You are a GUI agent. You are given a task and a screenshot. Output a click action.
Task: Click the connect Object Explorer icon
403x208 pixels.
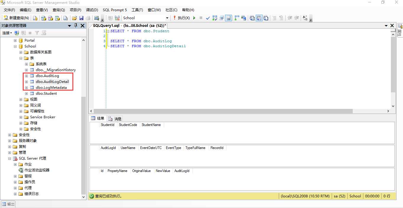17,33
